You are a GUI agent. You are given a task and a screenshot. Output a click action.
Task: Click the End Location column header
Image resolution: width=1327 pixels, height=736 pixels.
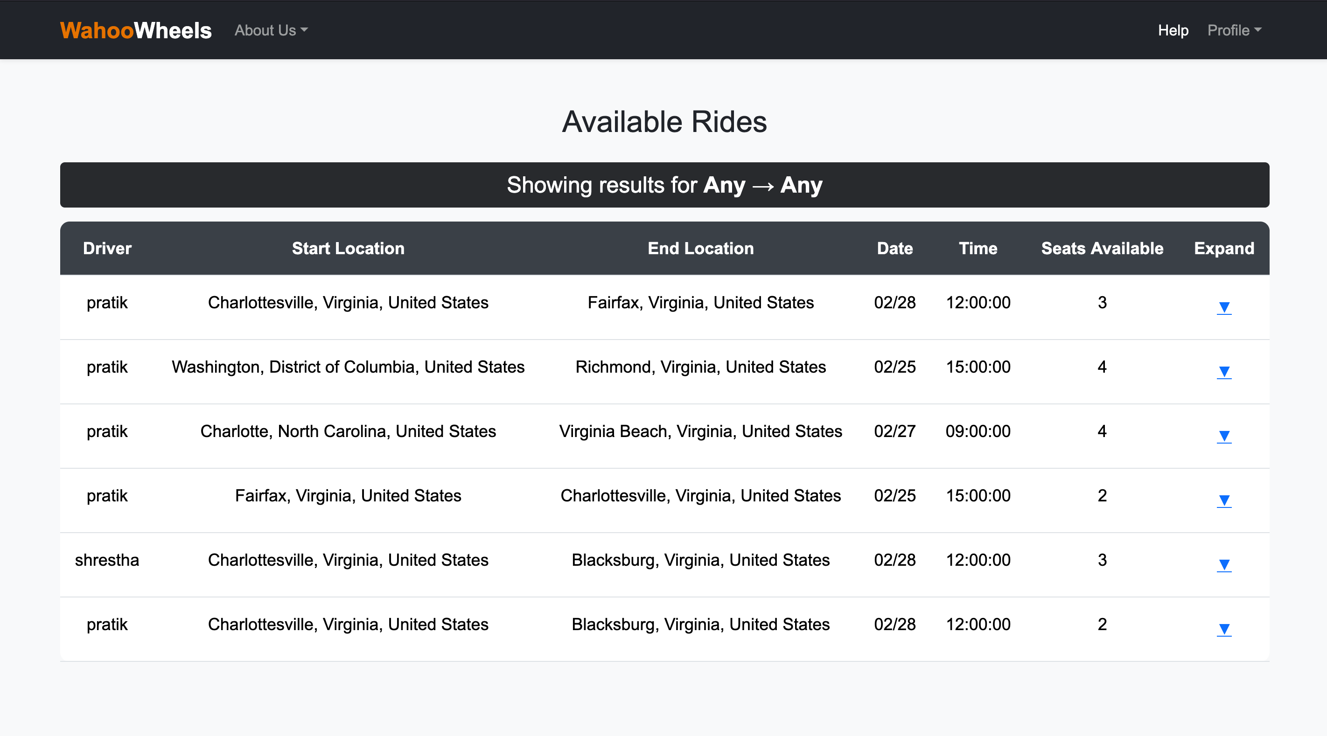tap(700, 249)
